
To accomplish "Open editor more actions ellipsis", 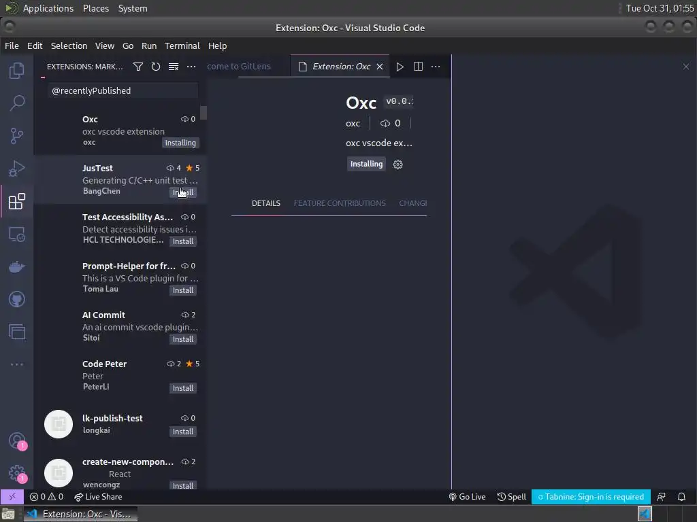I will pyautogui.click(x=436, y=67).
